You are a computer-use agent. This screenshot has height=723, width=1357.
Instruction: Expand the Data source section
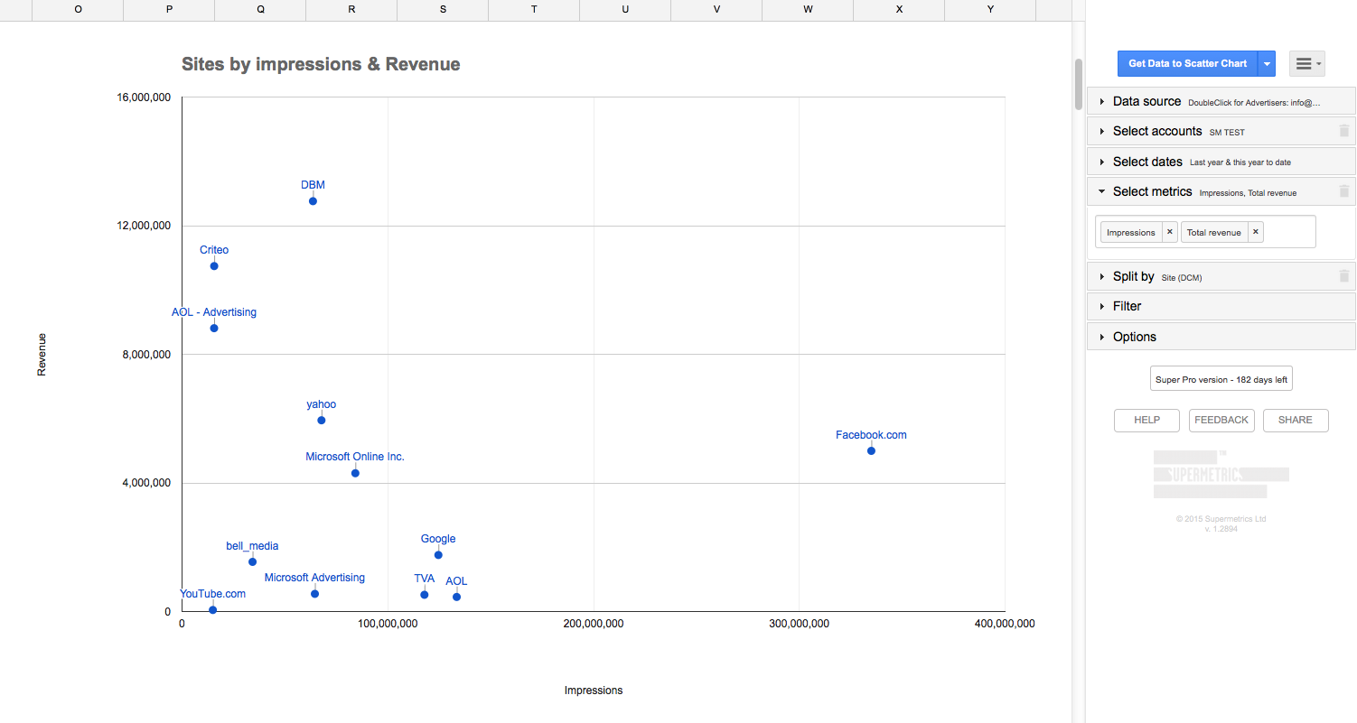coord(1221,102)
